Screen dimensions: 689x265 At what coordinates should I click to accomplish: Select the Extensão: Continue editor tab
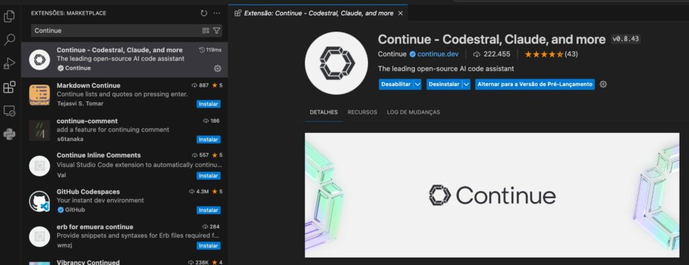pyautogui.click(x=318, y=13)
